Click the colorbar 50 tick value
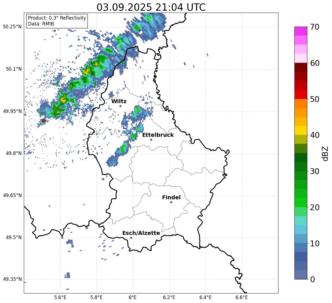This screenshot has height=303, width=332. tap(315, 99)
